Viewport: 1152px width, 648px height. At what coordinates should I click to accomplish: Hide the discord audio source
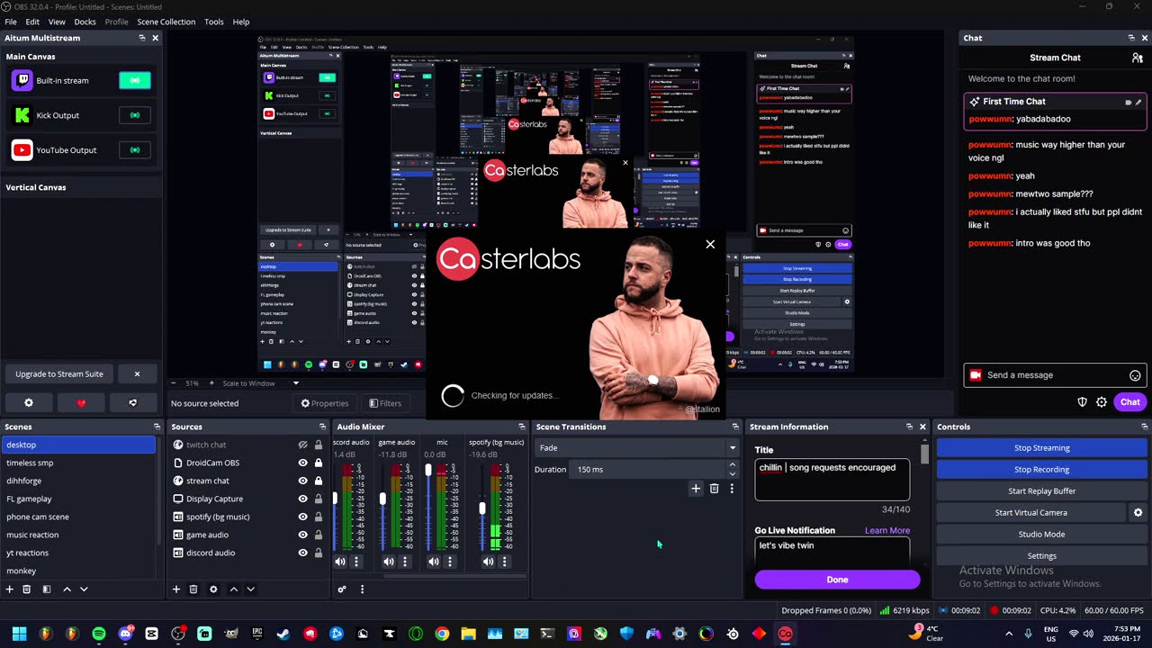[302, 553]
